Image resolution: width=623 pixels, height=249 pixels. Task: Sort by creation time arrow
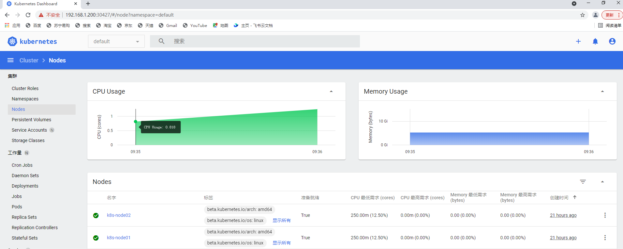[575, 197]
